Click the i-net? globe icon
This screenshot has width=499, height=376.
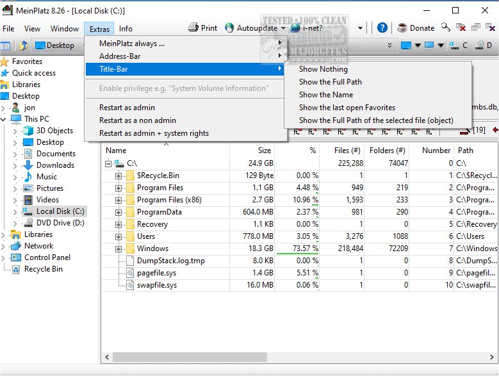[296, 28]
